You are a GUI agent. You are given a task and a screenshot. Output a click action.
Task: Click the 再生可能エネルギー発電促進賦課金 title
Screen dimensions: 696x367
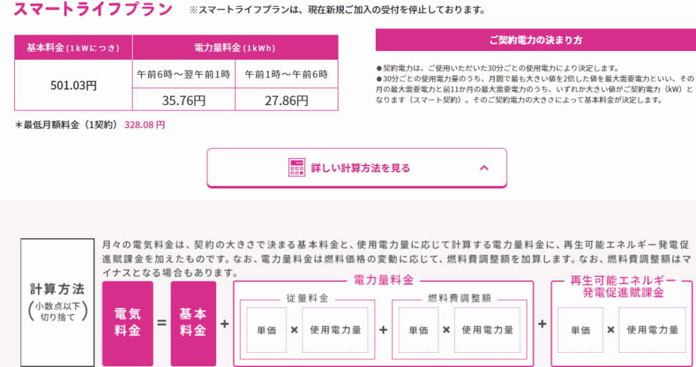tap(623, 286)
